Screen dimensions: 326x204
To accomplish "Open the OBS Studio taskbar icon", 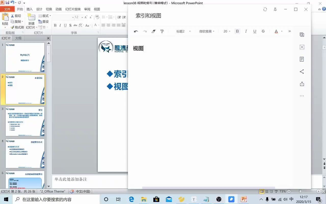I will pos(219,199).
